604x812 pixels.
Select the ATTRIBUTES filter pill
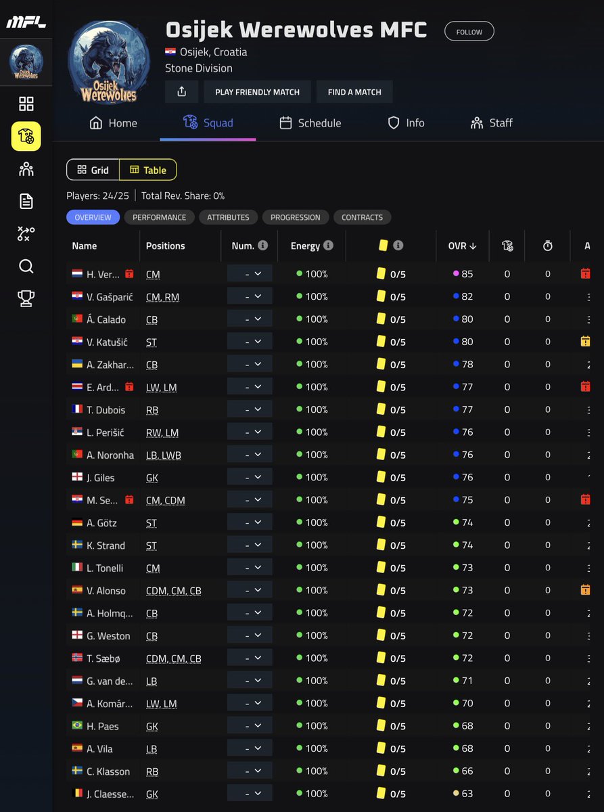[229, 217]
